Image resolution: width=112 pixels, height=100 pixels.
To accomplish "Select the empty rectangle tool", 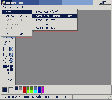I will click(5, 49).
